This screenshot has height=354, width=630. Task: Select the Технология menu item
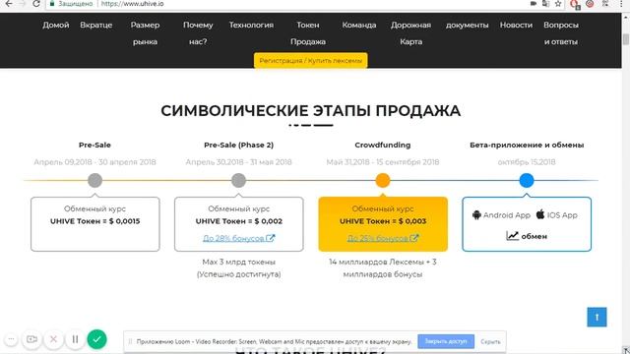pyautogui.click(x=251, y=25)
